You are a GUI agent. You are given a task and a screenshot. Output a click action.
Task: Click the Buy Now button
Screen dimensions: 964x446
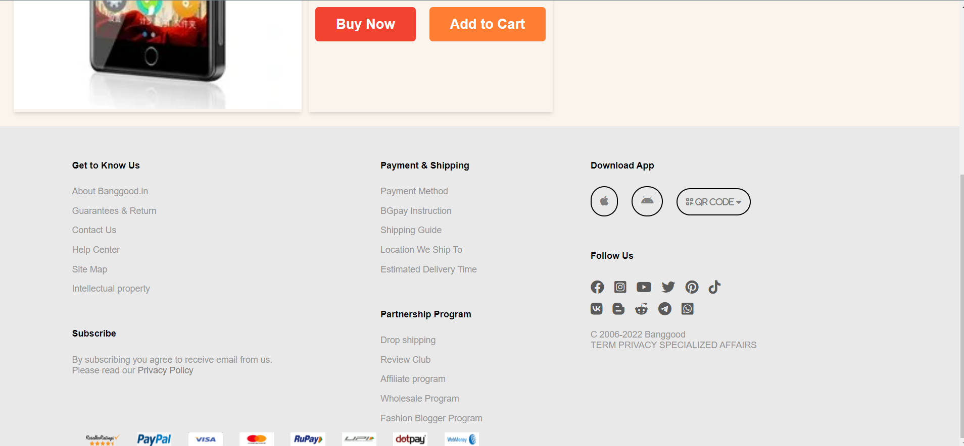click(365, 24)
